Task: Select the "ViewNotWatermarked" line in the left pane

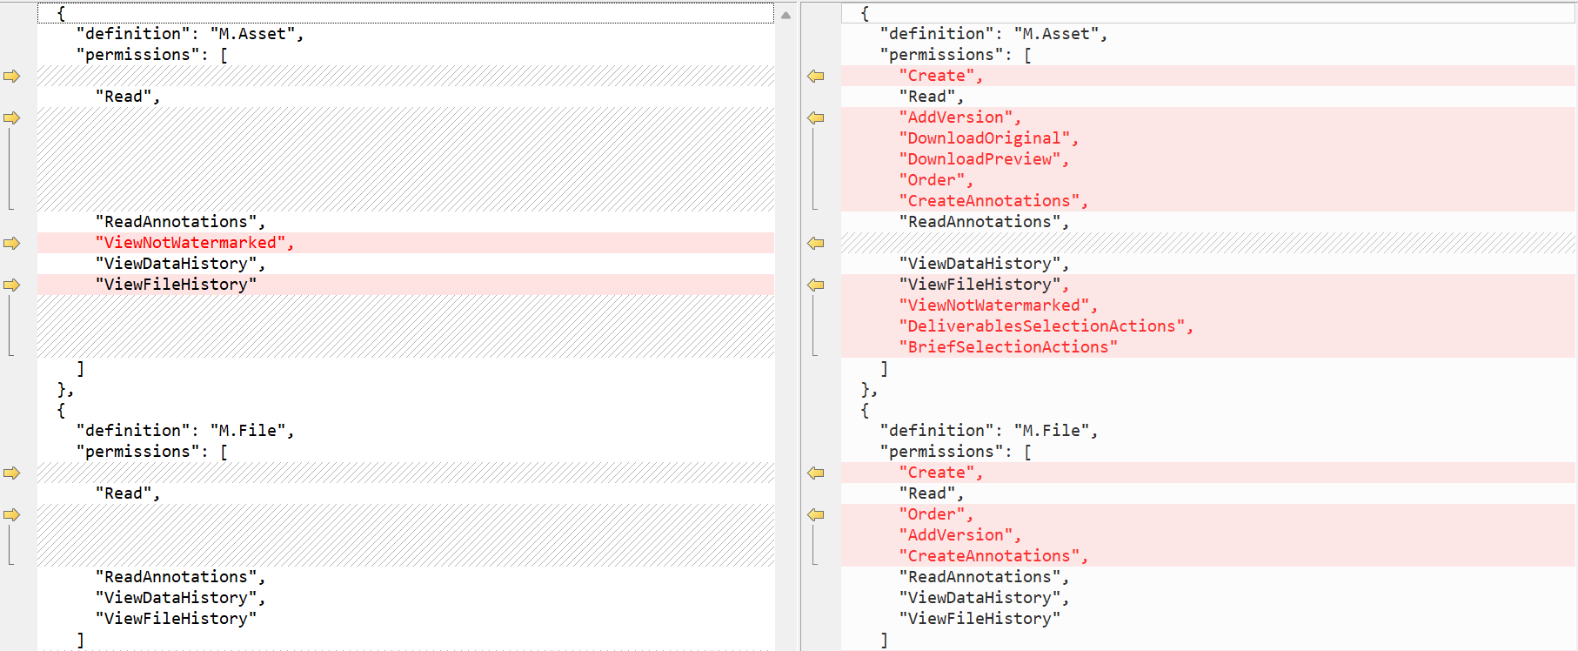Action: coord(194,243)
